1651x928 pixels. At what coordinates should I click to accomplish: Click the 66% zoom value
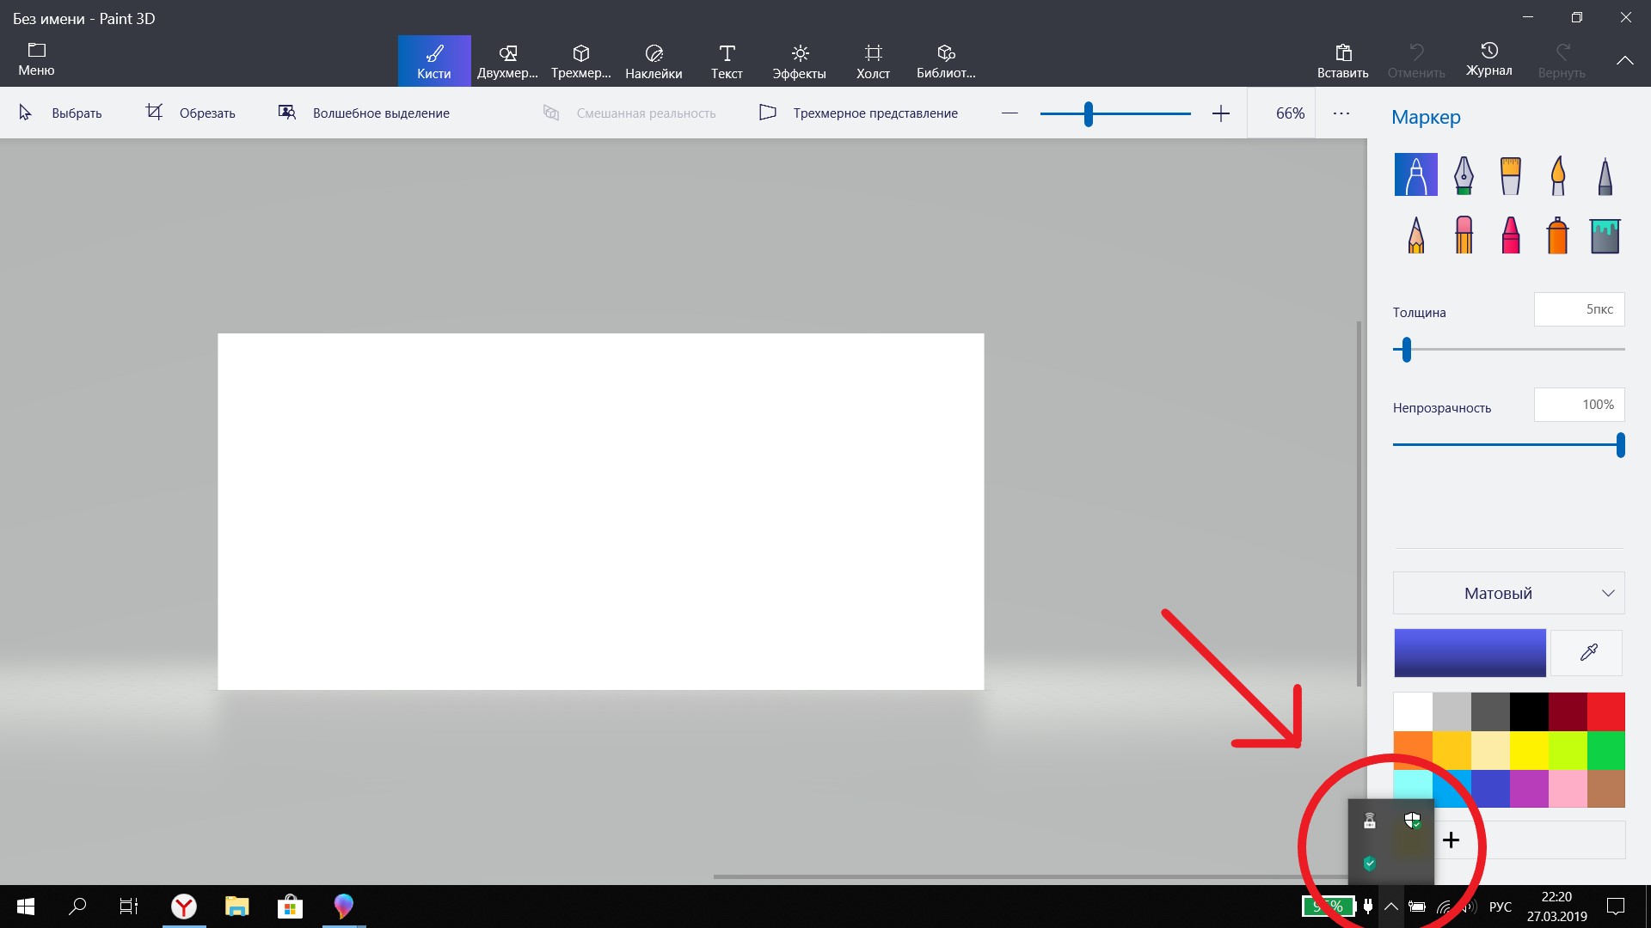(1290, 113)
